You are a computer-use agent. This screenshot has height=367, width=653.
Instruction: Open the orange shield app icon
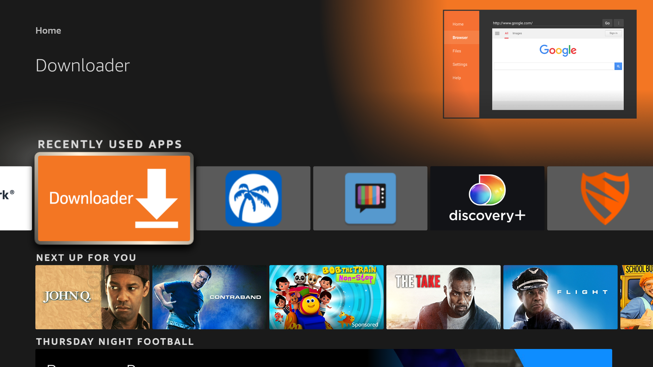pyautogui.click(x=604, y=198)
